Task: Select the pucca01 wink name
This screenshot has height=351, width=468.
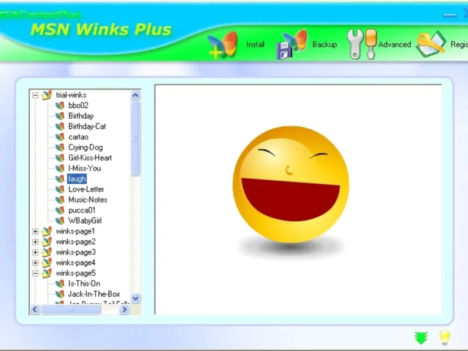Action: [82, 210]
